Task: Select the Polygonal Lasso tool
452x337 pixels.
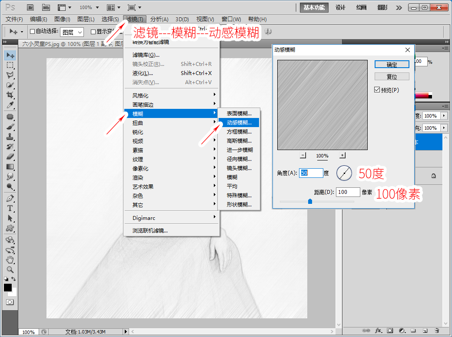Action: (x=10, y=75)
